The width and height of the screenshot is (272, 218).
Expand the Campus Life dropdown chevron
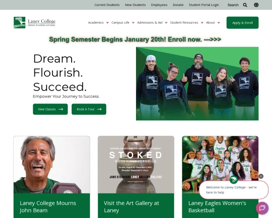click(x=133, y=23)
